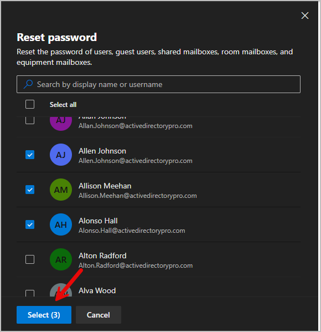Uncheck Alonso Hall's checkbox
Viewport: 321px width, 332px height.
click(30, 224)
